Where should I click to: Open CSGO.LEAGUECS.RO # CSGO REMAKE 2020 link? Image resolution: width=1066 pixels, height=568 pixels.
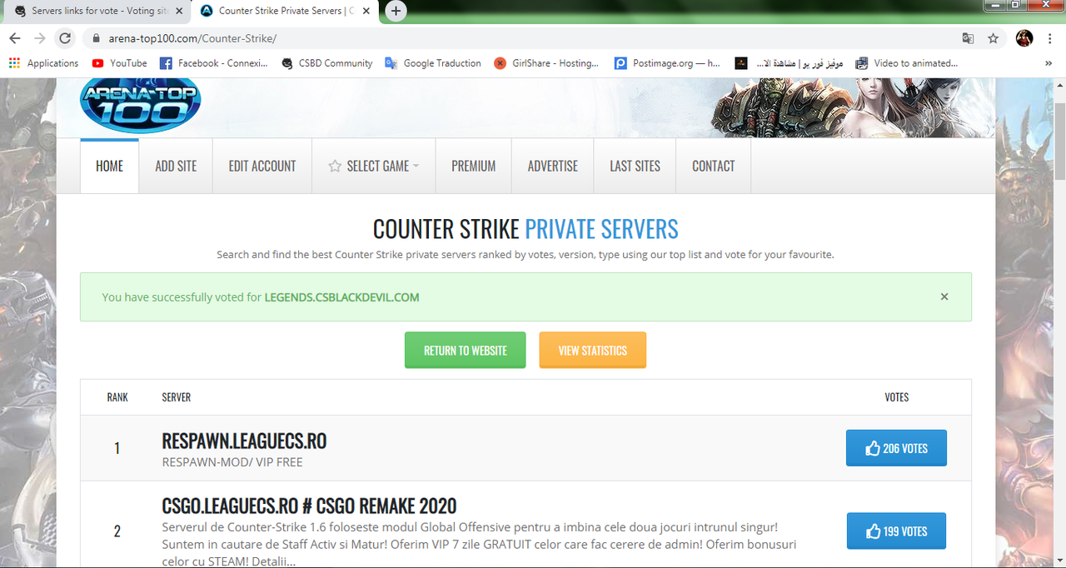coord(309,506)
